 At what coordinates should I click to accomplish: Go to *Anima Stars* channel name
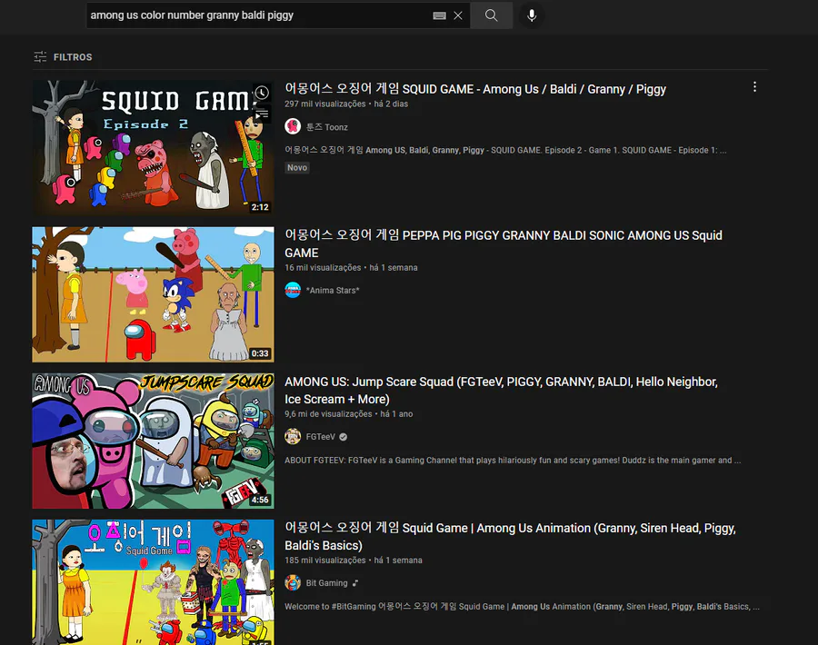pyautogui.click(x=333, y=291)
